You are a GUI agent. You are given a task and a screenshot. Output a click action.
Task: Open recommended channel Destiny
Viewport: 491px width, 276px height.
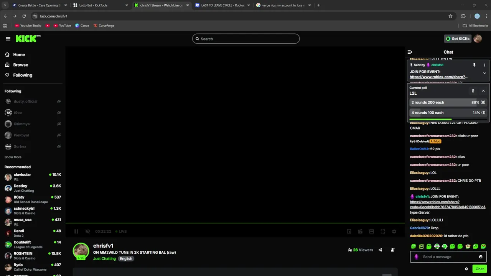[33, 188]
